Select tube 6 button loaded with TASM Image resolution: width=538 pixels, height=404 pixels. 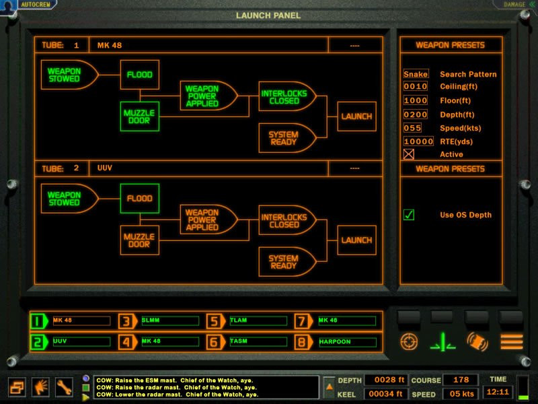[216, 342]
